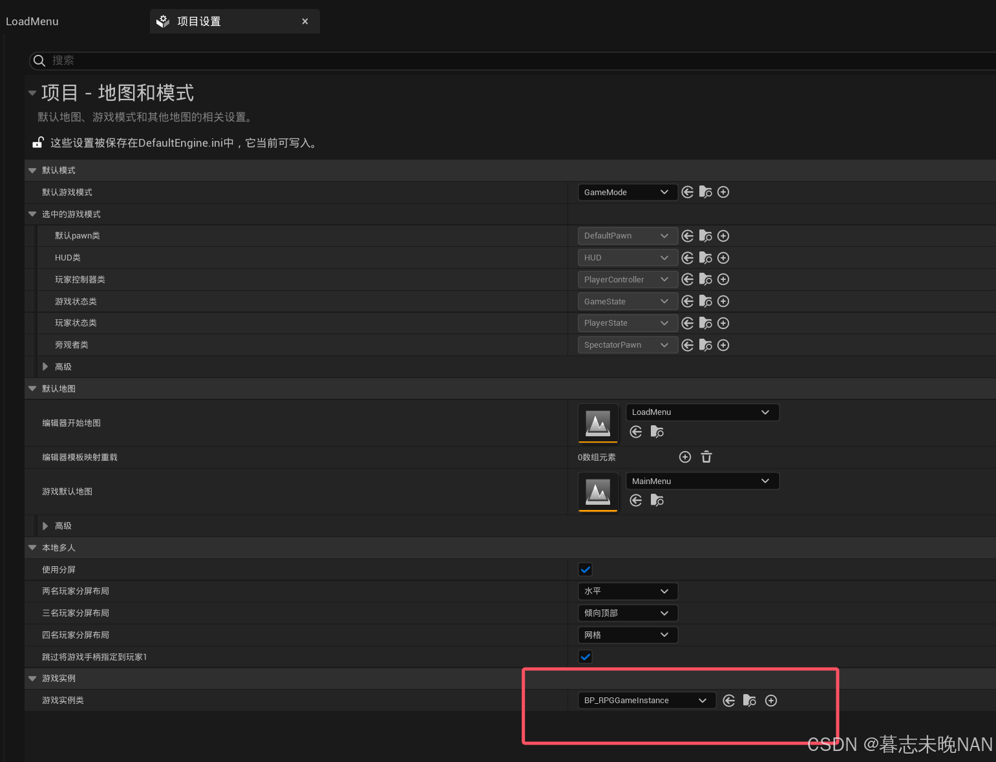The width and height of the screenshot is (996, 762).
Task: Collapse the 游戏实例 section
Action: [32, 679]
